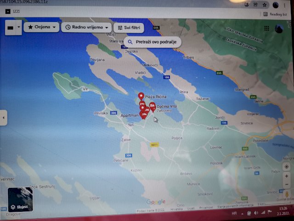This screenshot has height=221, width=294.
Task: Expand the collapsed side panel arrow
Action: click(x=3, y=118)
